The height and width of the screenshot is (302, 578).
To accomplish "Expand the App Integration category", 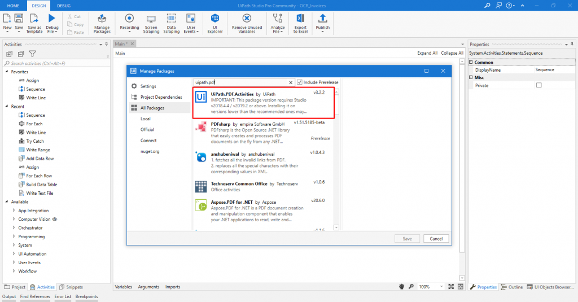I will coord(14,211).
